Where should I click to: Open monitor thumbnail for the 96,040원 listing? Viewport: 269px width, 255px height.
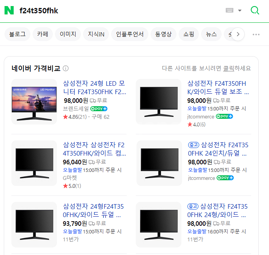click(x=34, y=163)
